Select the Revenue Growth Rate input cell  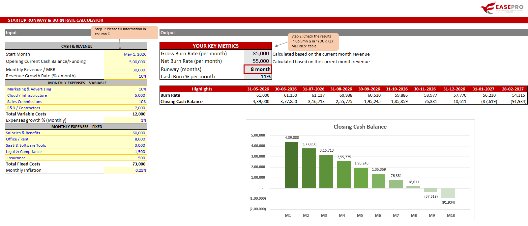point(126,76)
